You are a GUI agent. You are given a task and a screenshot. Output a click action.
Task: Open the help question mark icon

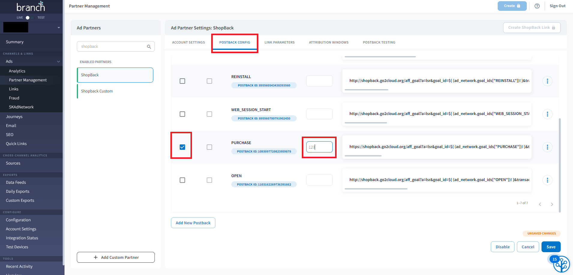click(537, 6)
